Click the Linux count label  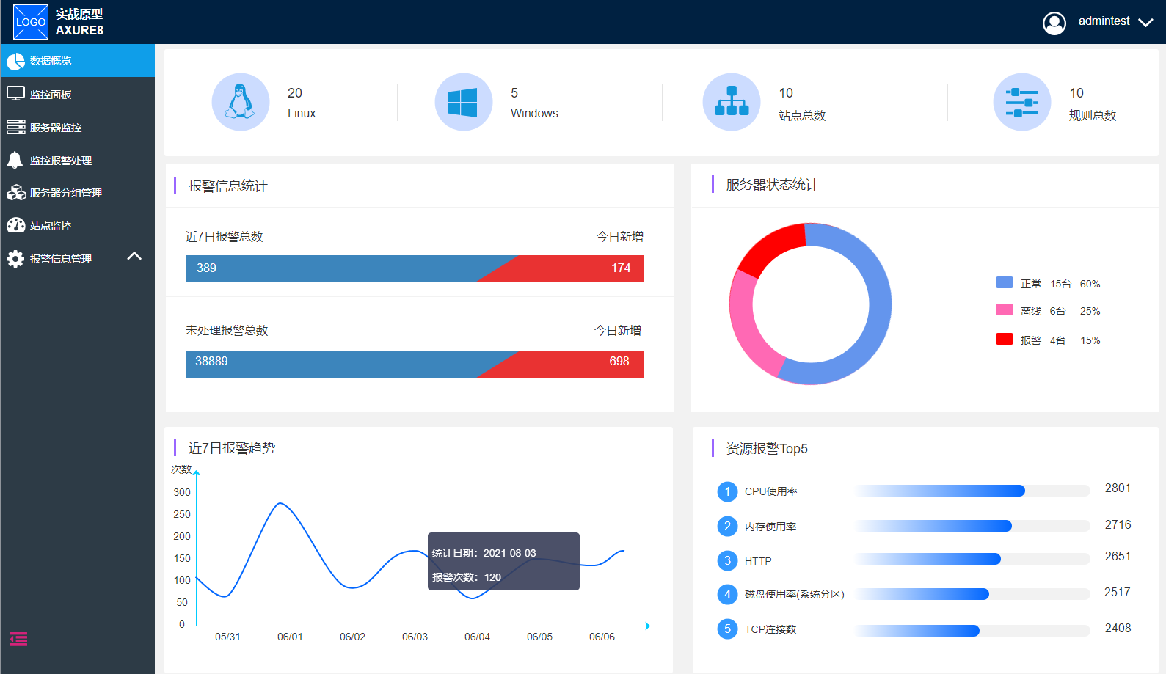click(x=302, y=113)
